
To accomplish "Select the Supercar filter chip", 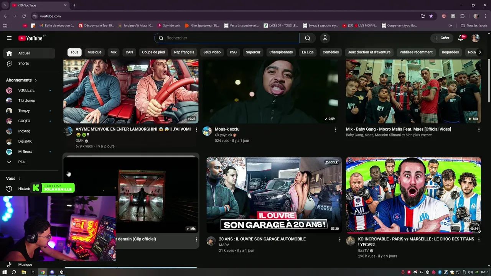I will (253, 52).
